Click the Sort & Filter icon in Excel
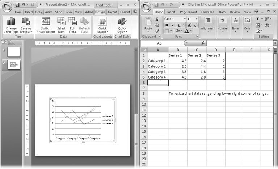Viewport: 278px width, 169px height. click(x=267, y=19)
